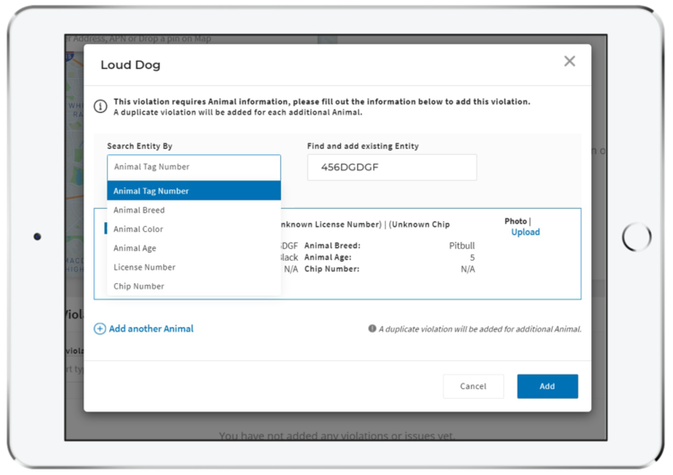Select Animal Tag Number option
Image resolution: width=673 pixels, height=475 pixels.
tap(193, 191)
